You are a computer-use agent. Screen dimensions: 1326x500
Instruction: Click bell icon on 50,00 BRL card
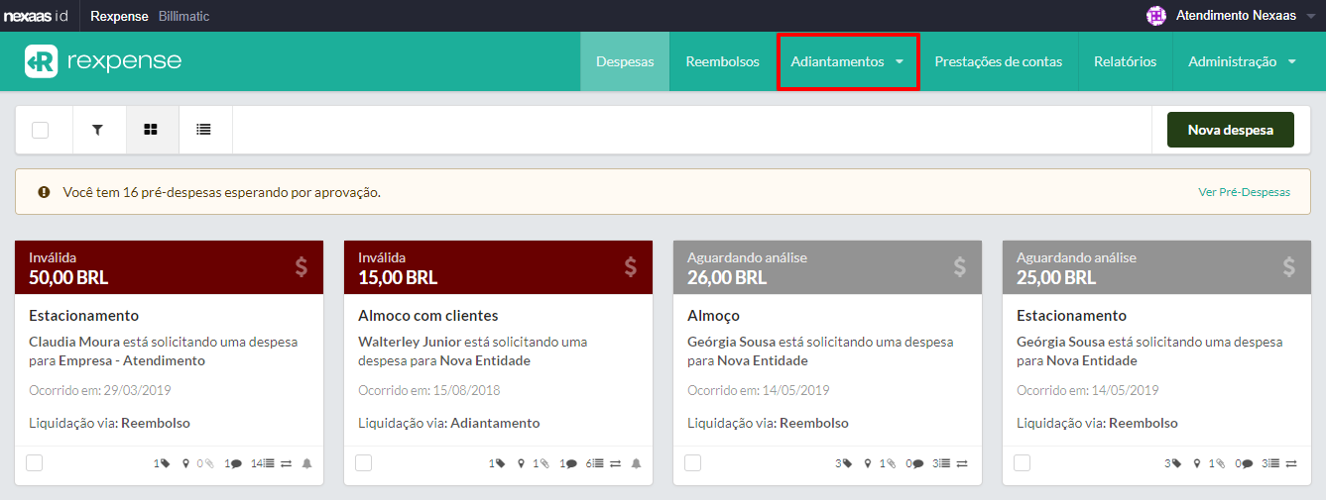pyautogui.click(x=307, y=463)
